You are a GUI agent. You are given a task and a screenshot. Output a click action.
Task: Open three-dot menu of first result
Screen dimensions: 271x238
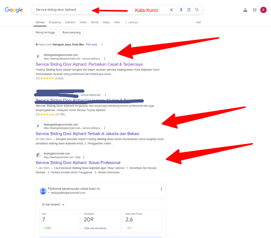[104, 59]
